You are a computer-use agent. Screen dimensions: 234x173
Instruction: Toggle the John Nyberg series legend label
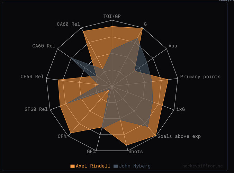pyautogui.click(x=135, y=166)
